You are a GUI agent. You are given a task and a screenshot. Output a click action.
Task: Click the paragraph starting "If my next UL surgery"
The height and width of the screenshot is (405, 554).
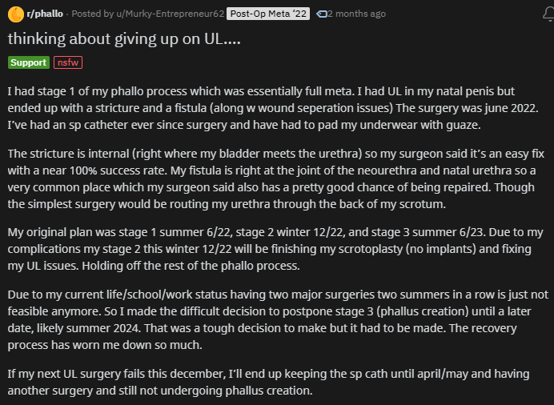(x=268, y=382)
